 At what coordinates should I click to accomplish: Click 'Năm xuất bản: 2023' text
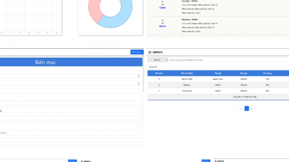point(191,13)
